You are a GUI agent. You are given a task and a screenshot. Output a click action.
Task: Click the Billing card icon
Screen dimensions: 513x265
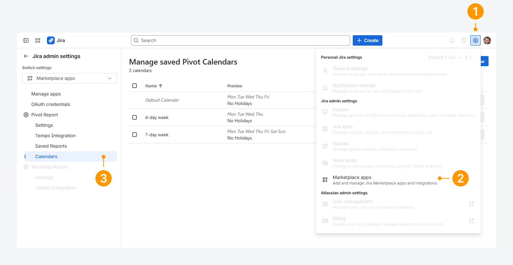[x=325, y=221]
